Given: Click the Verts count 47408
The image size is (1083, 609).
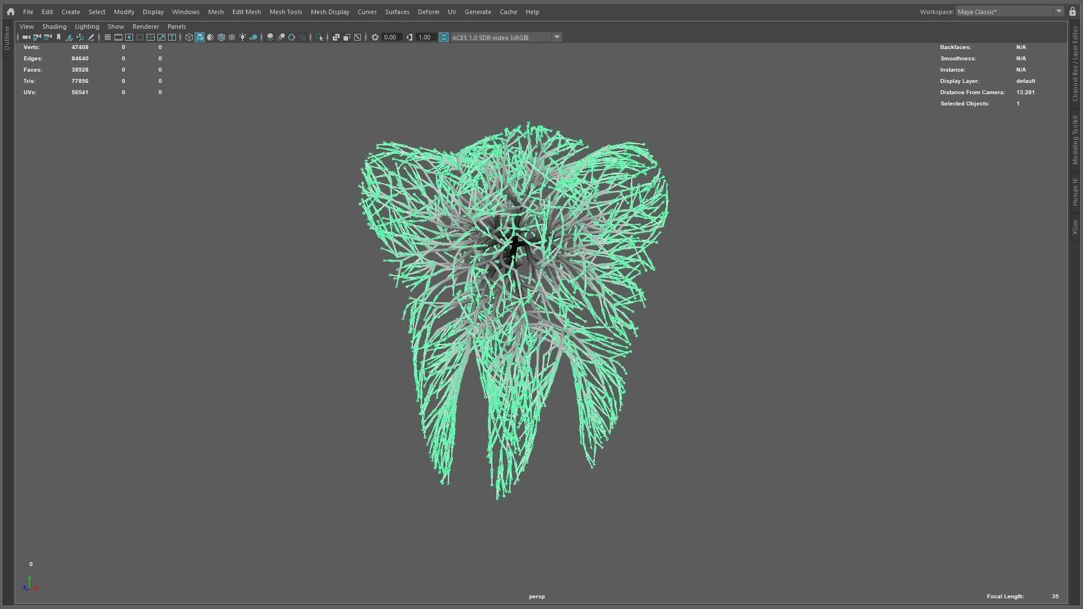Looking at the screenshot, I should click(x=80, y=47).
